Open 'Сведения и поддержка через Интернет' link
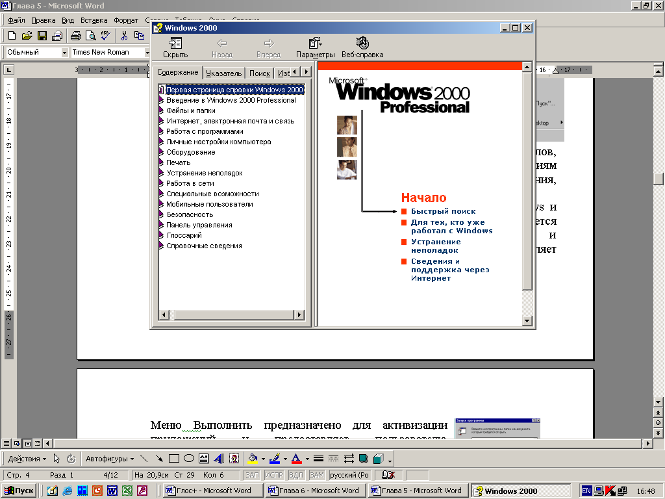 (450, 270)
